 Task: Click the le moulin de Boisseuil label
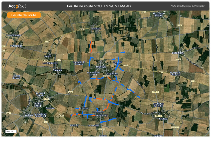79,63
